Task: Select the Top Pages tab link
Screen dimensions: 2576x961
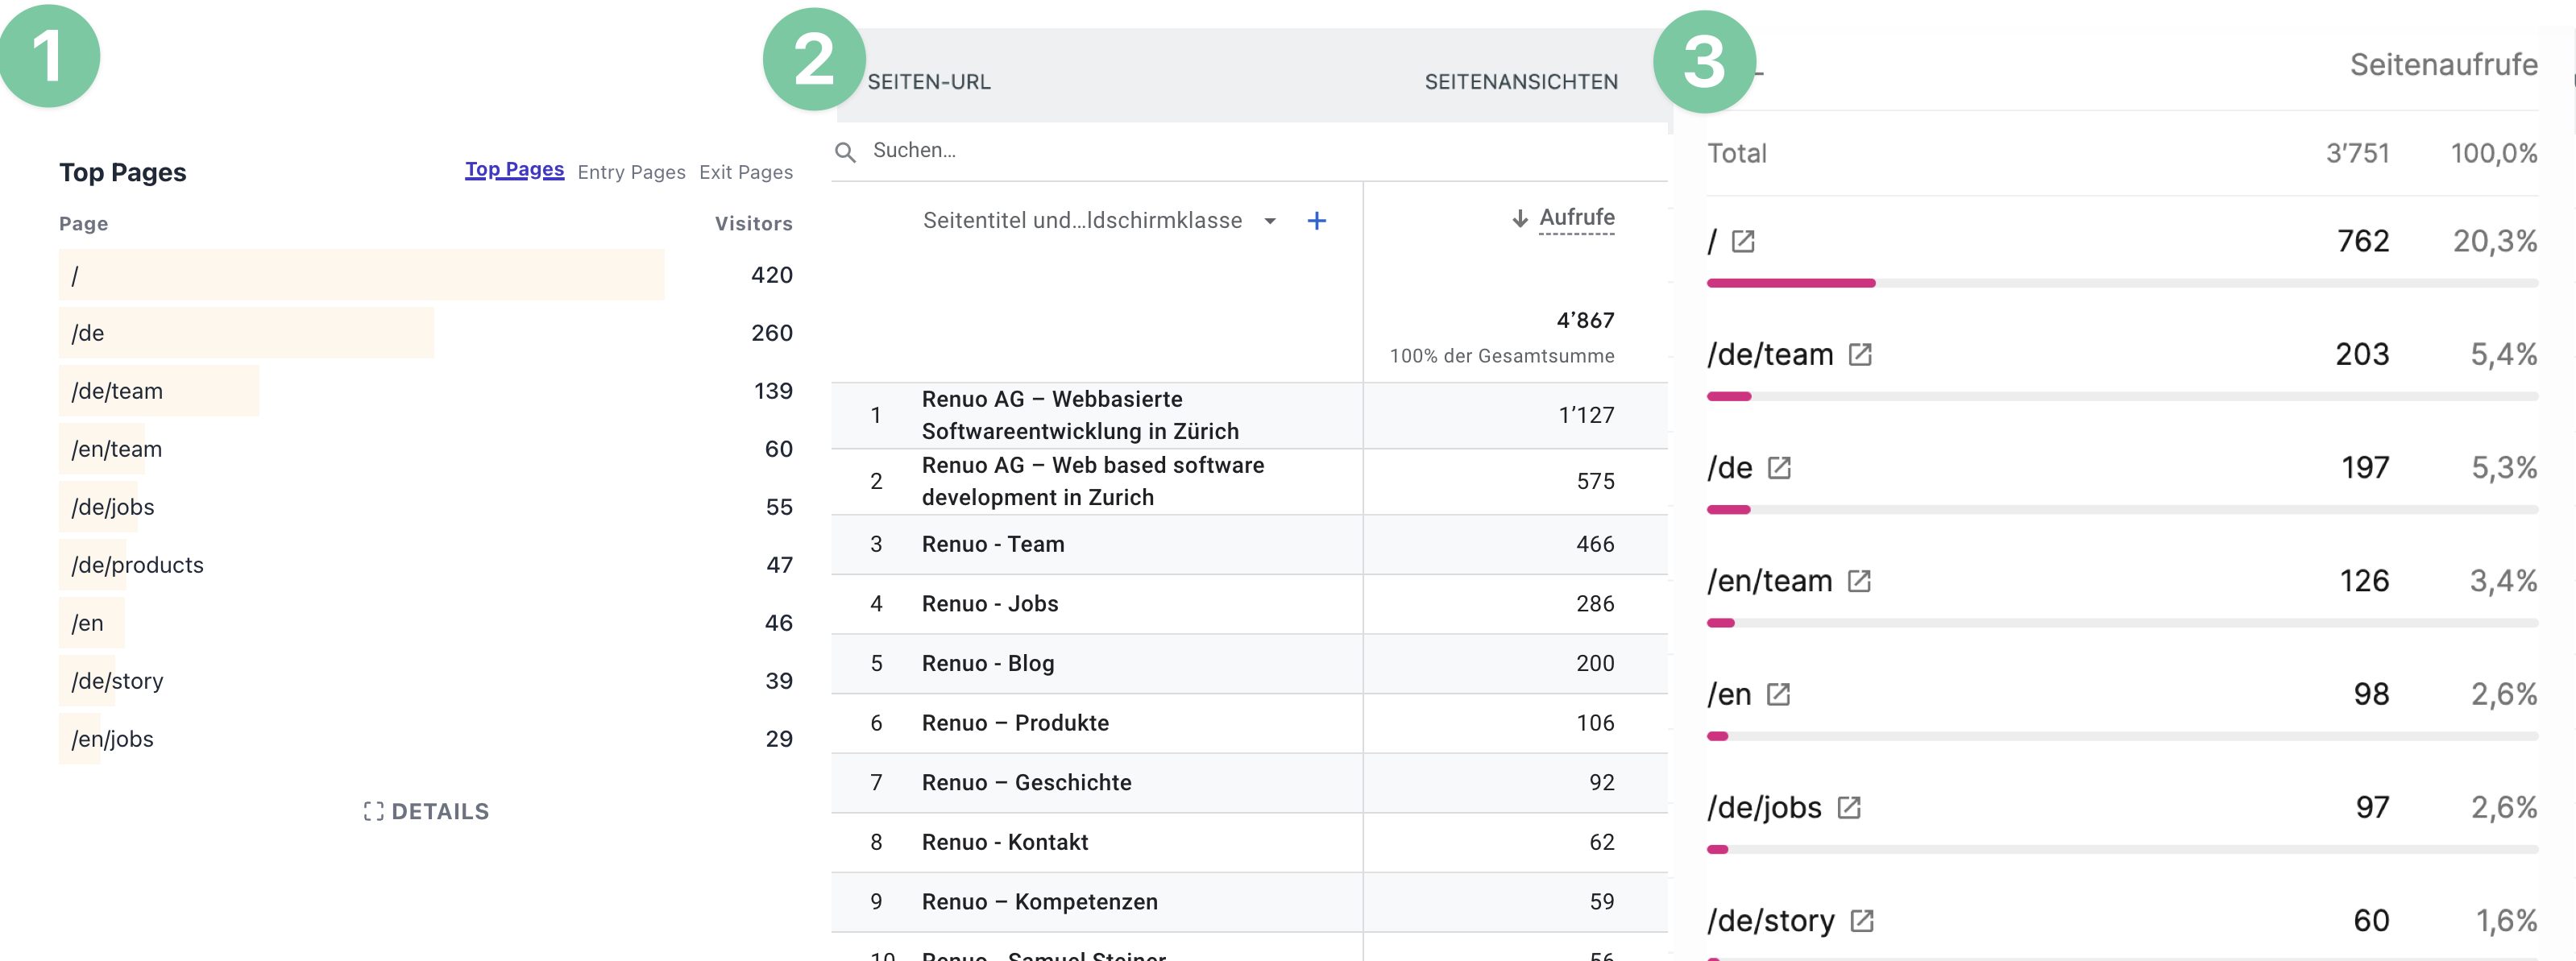Action: [514, 170]
